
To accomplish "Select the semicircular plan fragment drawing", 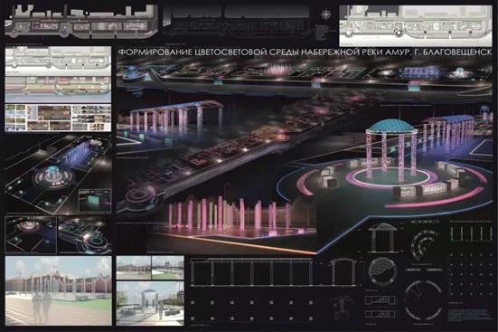I will pos(426,244).
